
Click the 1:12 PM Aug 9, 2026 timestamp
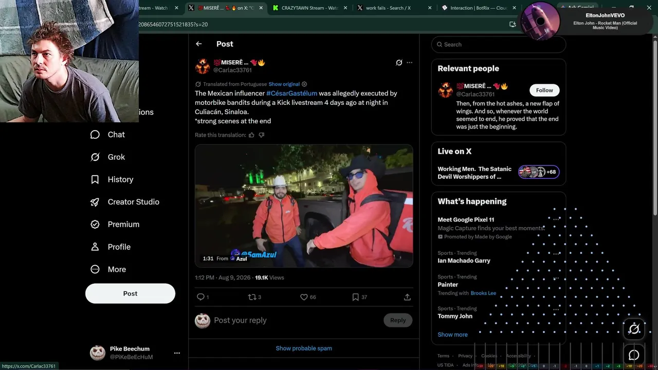pyautogui.click(x=223, y=277)
